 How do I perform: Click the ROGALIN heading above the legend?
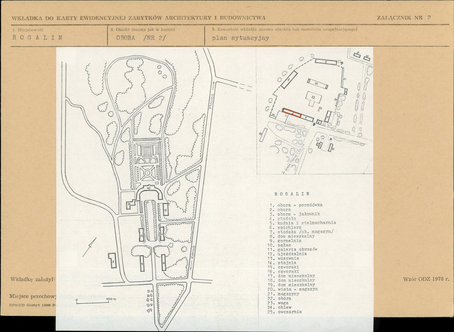click(x=292, y=193)
